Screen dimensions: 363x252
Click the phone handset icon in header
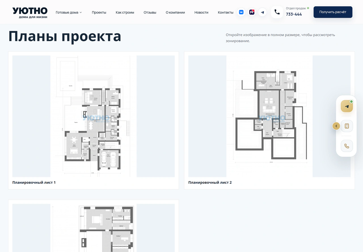coord(277,12)
